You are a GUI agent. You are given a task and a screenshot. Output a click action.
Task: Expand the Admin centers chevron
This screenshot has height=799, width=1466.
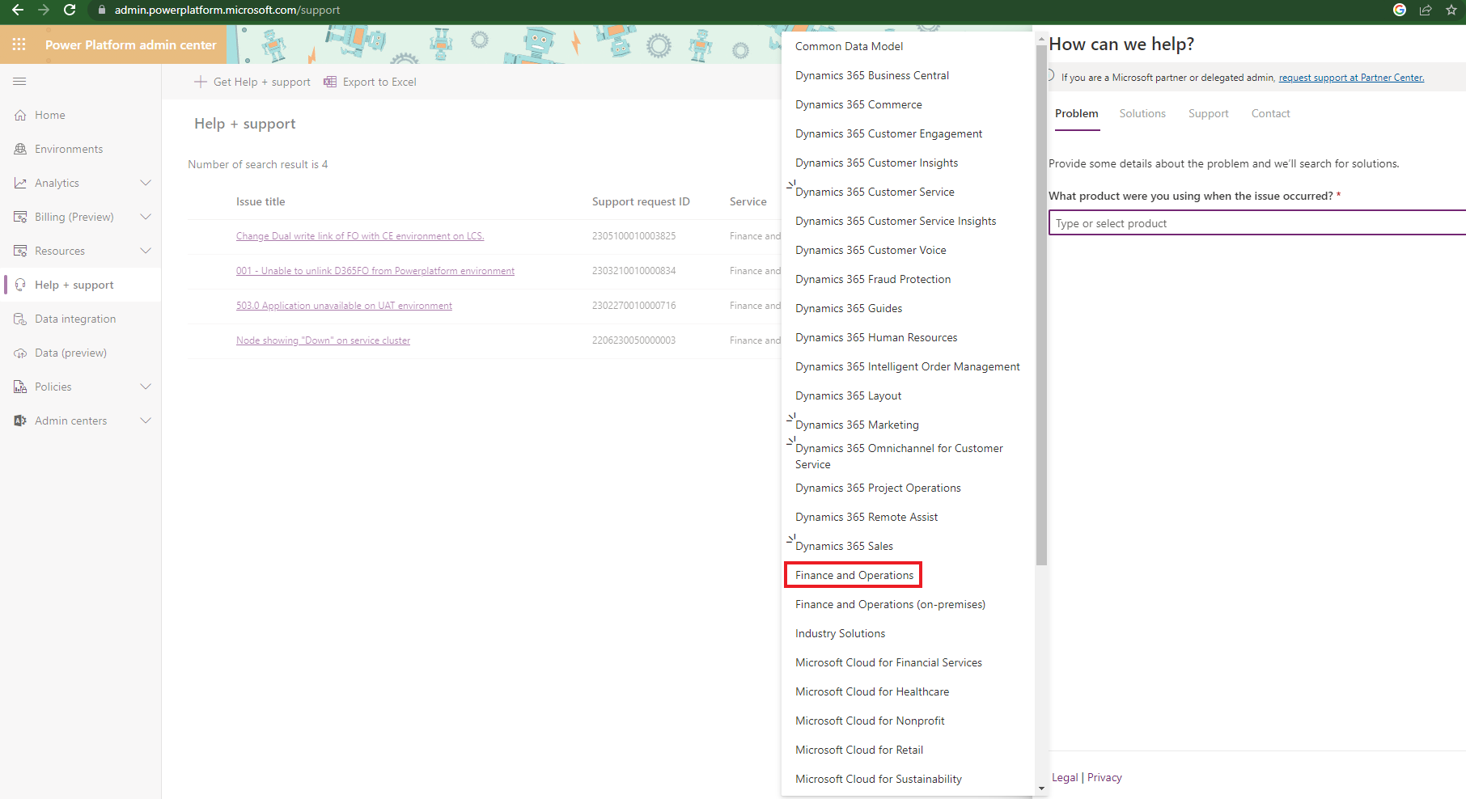146,421
